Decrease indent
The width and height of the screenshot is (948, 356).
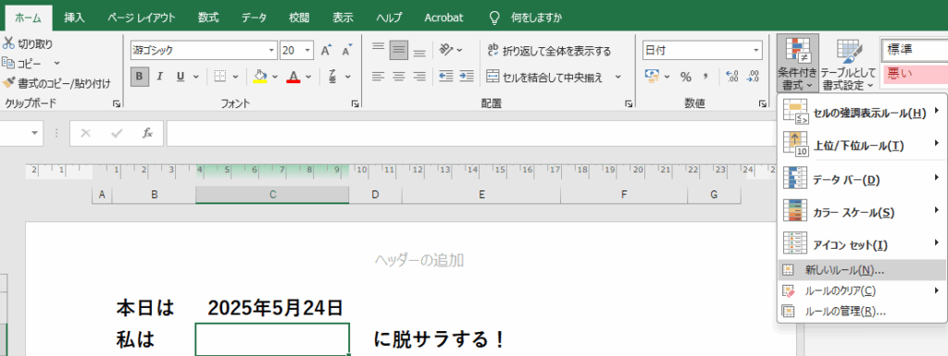(x=446, y=77)
